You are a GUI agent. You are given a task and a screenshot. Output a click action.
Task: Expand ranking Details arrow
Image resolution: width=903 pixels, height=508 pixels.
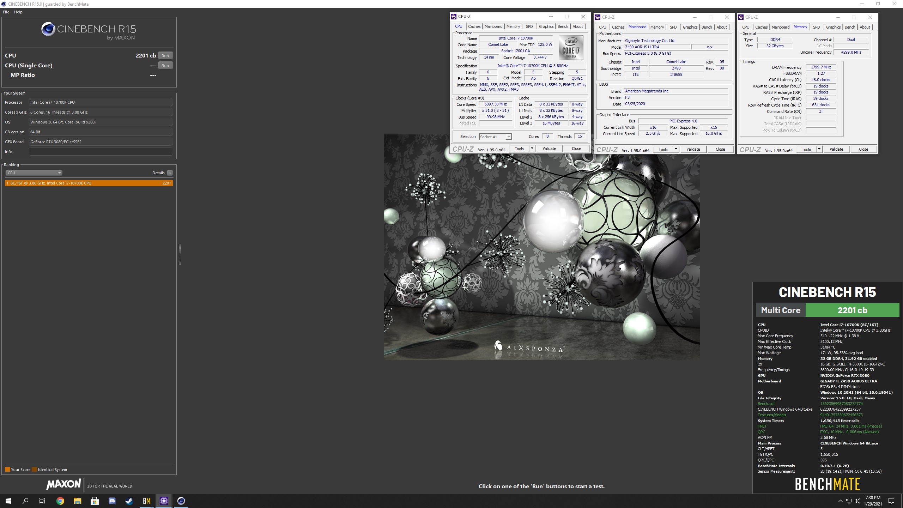170,173
